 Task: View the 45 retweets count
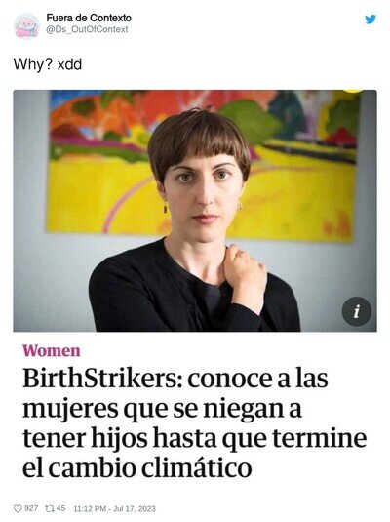point(60,508)
